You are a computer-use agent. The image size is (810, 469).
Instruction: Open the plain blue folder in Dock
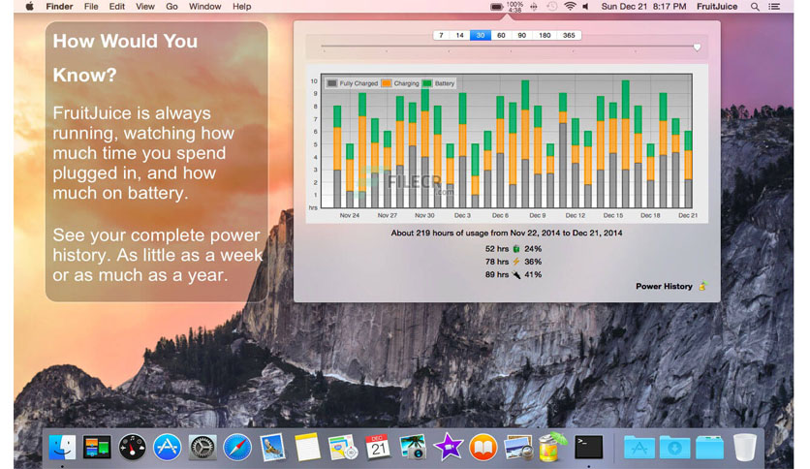(x=710, y=448)
